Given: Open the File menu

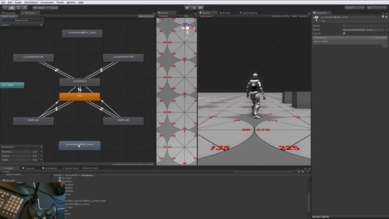Looking at the screenshot, I should 3,2.
